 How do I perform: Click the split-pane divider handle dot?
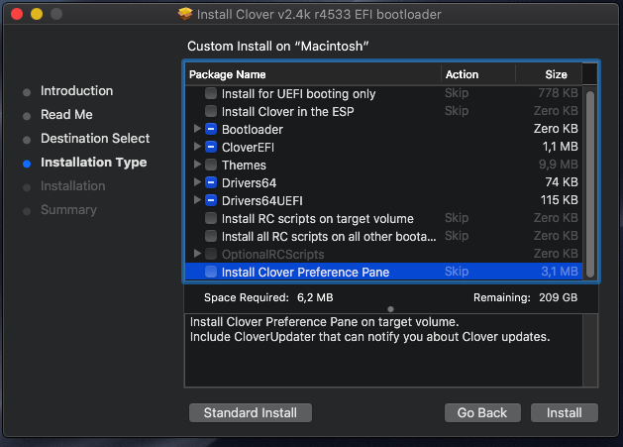pyautogui.click(x=390, y=309)
